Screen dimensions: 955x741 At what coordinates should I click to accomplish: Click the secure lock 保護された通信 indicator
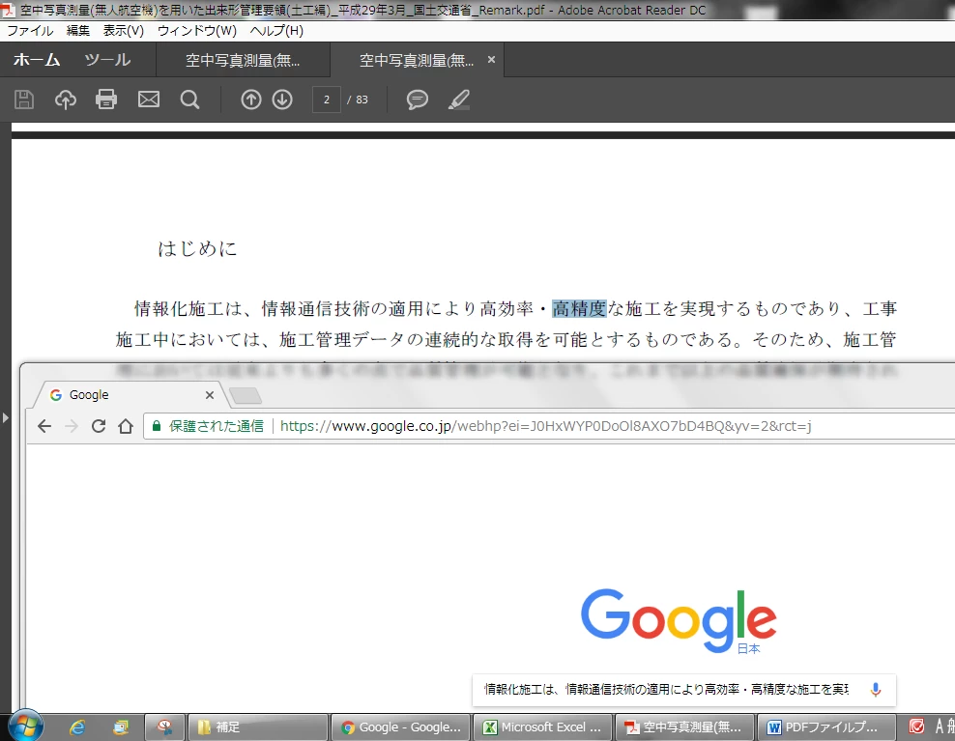click(208, 426)
